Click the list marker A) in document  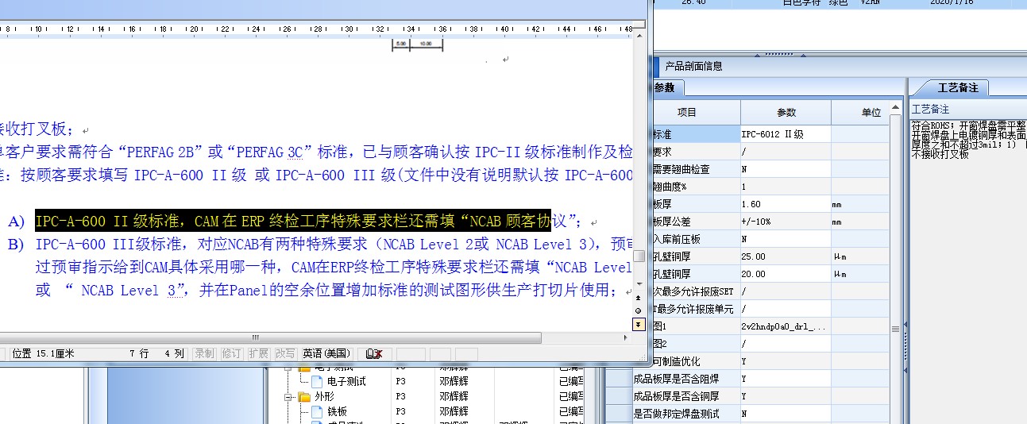click(x=16, y=221)
